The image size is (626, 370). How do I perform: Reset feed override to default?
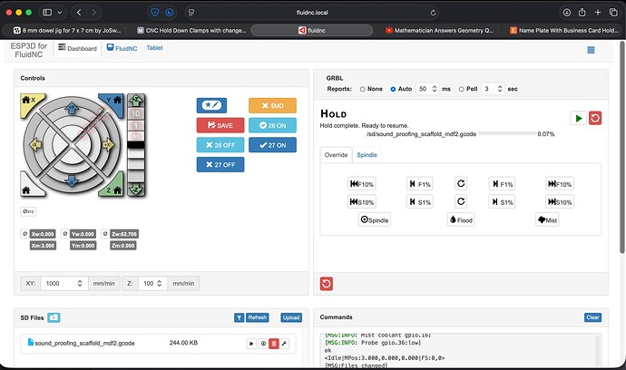[461, 183]
